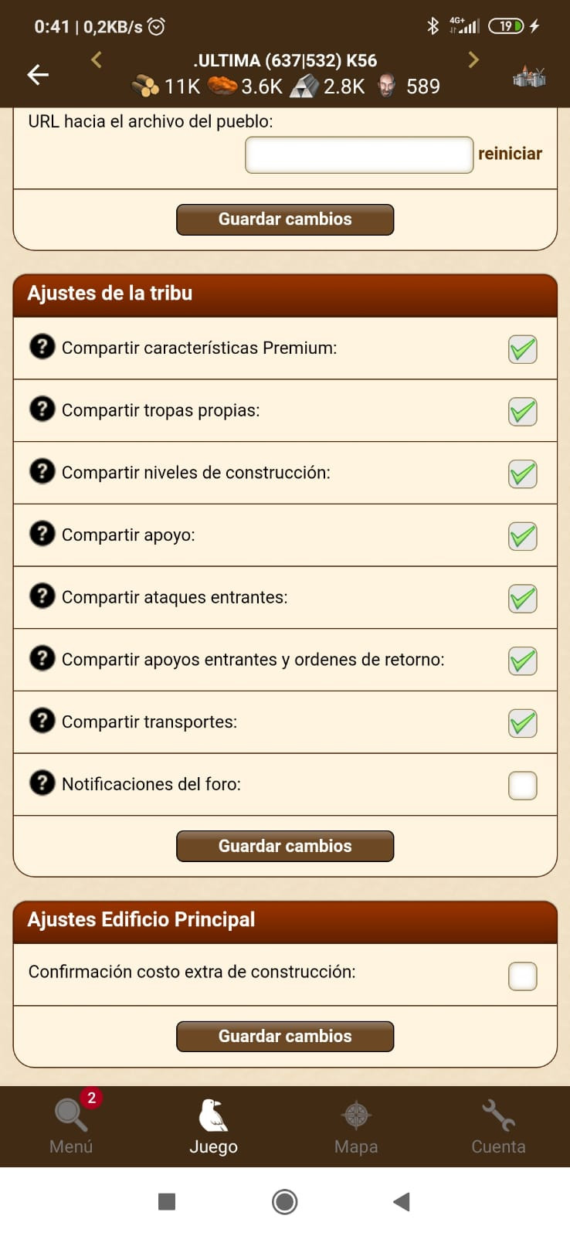570x1236 pixels.
Task: Disable Compartir ataques entrantes checkbox
Action: click(x=523, y=599)
